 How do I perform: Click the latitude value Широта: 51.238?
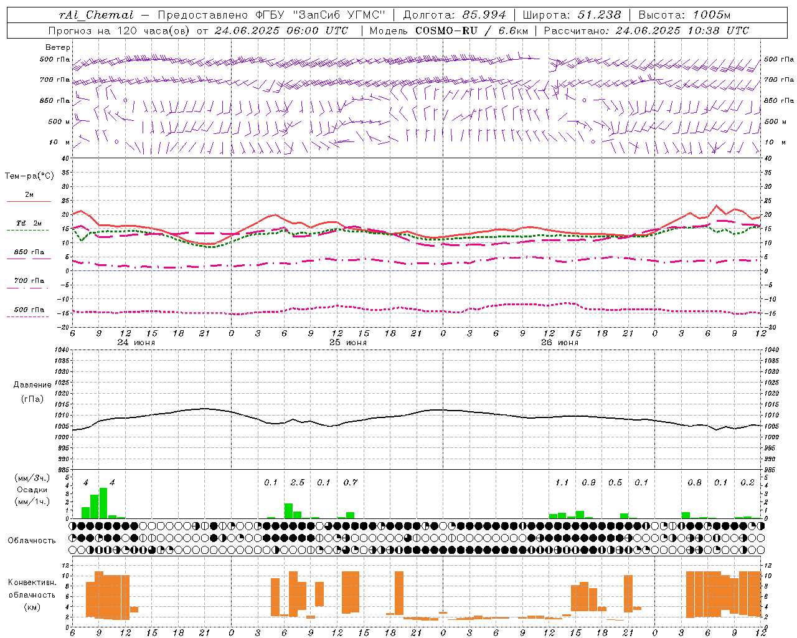coord(572,15)
